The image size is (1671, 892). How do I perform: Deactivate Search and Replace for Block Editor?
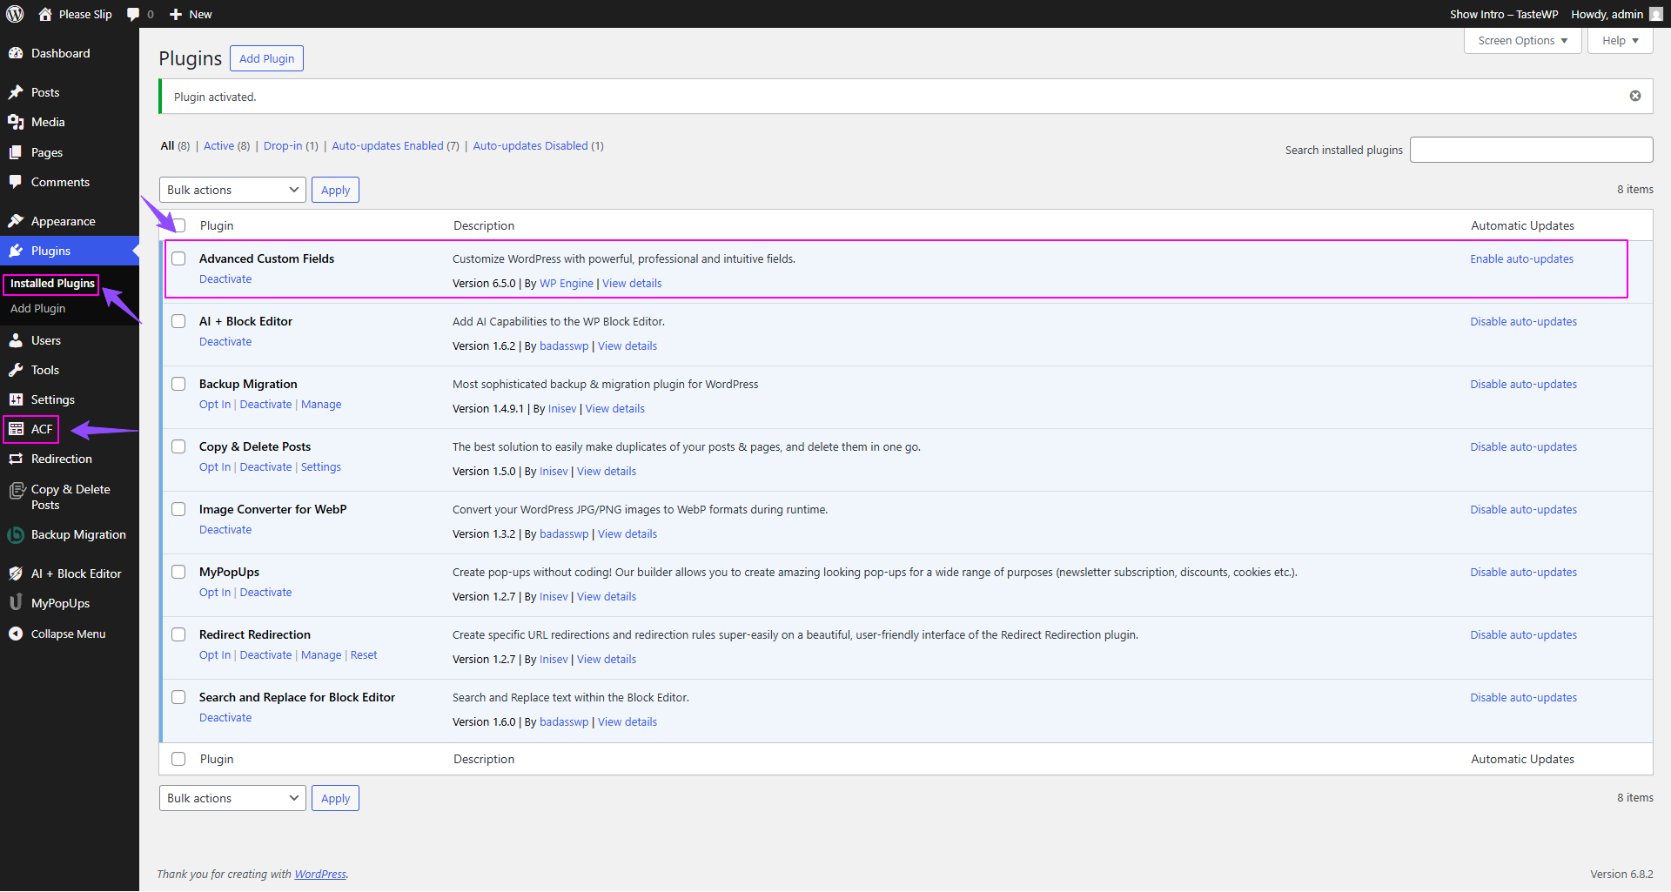[x=225, y=718]
